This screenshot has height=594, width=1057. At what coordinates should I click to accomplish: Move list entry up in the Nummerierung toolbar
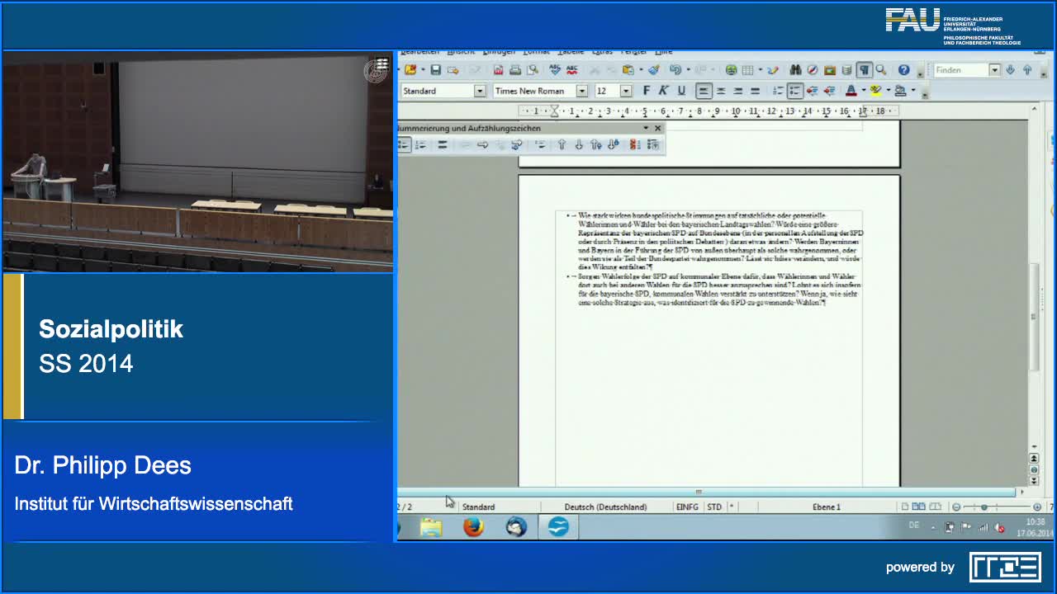[x=562, y=144]
